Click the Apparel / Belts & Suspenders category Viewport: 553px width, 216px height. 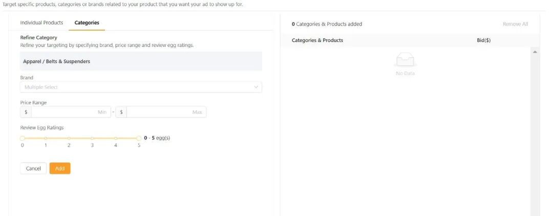tap(56, 61)
